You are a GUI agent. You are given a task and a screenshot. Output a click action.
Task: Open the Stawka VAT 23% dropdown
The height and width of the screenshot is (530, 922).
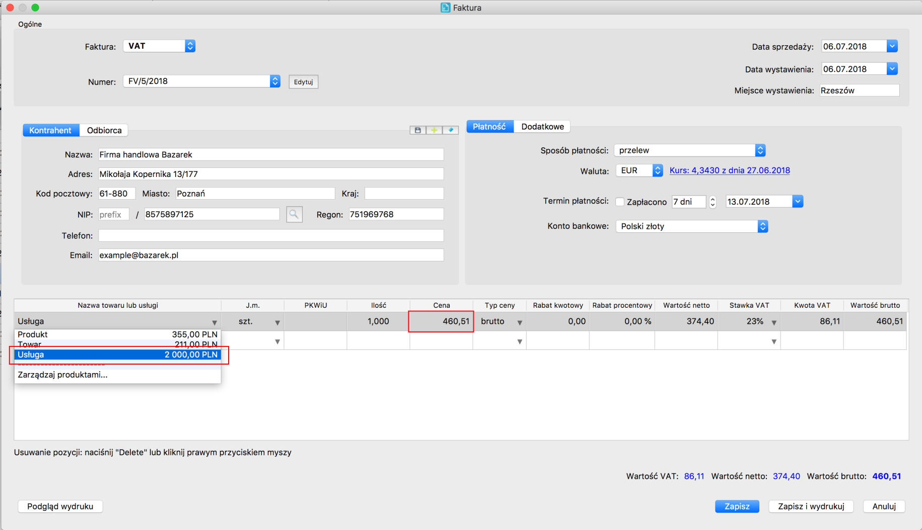(x=774, y=322)
